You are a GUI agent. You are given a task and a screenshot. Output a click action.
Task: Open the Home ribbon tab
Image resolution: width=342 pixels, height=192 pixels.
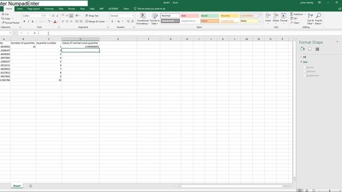click(x=9, y=9)
